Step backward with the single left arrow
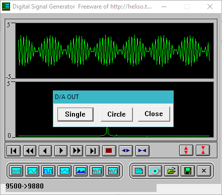Screen dimensions: 222x195 coord(45,151)
